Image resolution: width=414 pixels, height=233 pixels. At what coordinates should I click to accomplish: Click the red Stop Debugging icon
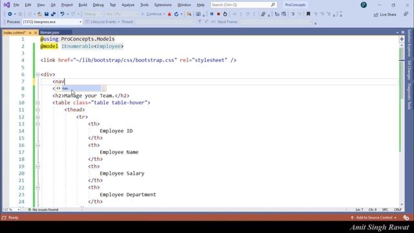[219, 14]
